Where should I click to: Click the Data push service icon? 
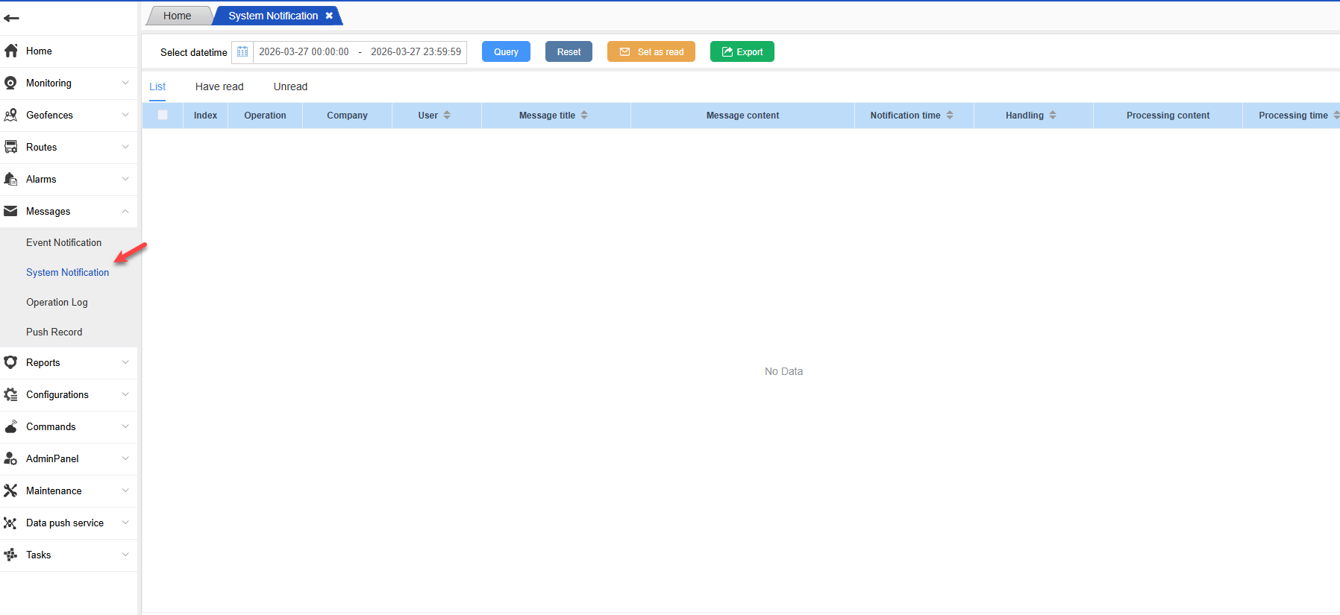[11, 523]
